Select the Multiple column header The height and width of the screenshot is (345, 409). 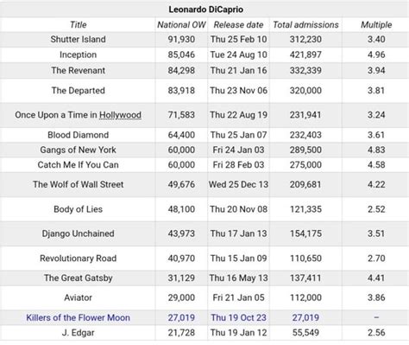(x=376, y=25)
